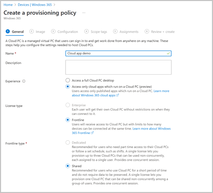Click the step 5 Assignments number icon

pos(115,31)
